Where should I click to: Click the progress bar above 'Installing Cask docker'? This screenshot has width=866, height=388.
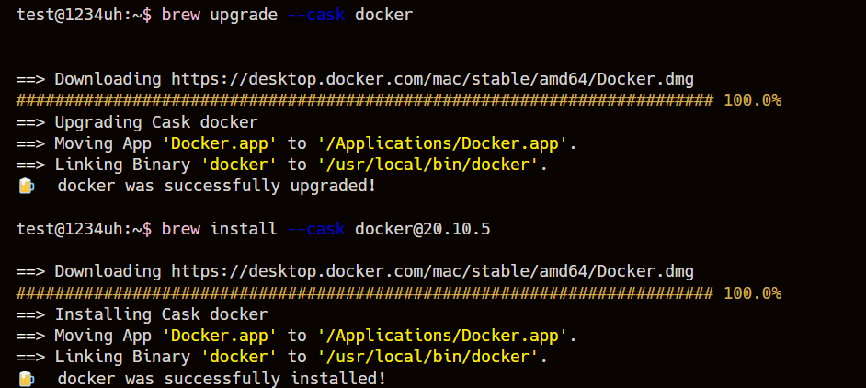tap(365, 293)
